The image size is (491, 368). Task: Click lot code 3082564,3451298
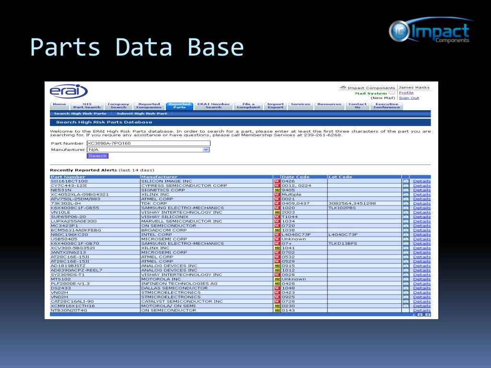tap(352, 203)
